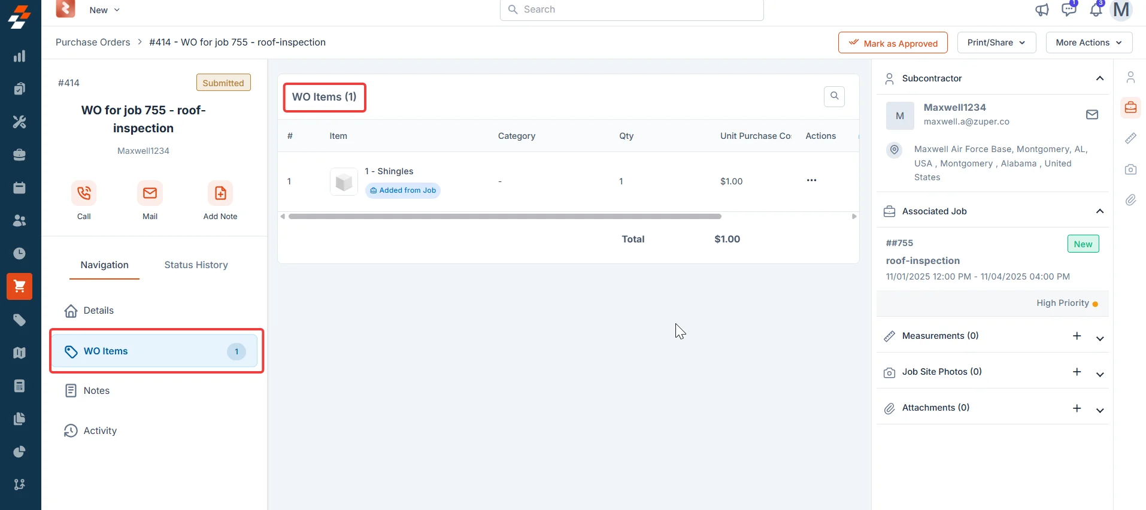1146x510 pixels.
Task: Email subcontractor Maxwell1234 via envelope icon
Action: (1092, 114)
